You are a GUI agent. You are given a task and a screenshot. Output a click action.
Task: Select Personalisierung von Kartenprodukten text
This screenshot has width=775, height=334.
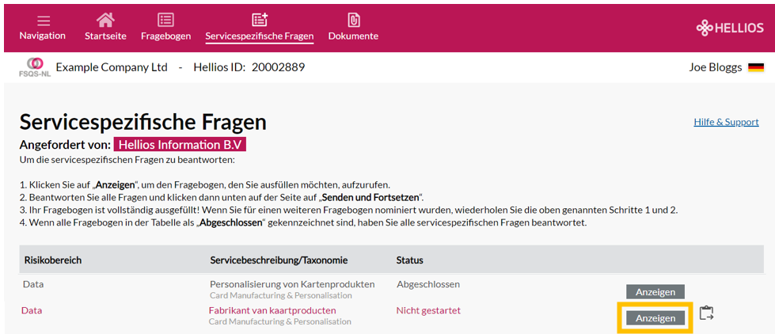tap(292, 285)
